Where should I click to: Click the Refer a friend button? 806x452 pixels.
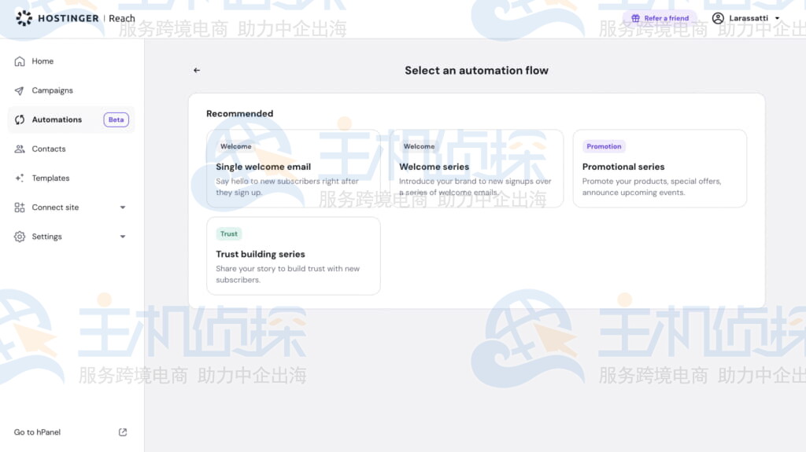click(x=660, y=18)
